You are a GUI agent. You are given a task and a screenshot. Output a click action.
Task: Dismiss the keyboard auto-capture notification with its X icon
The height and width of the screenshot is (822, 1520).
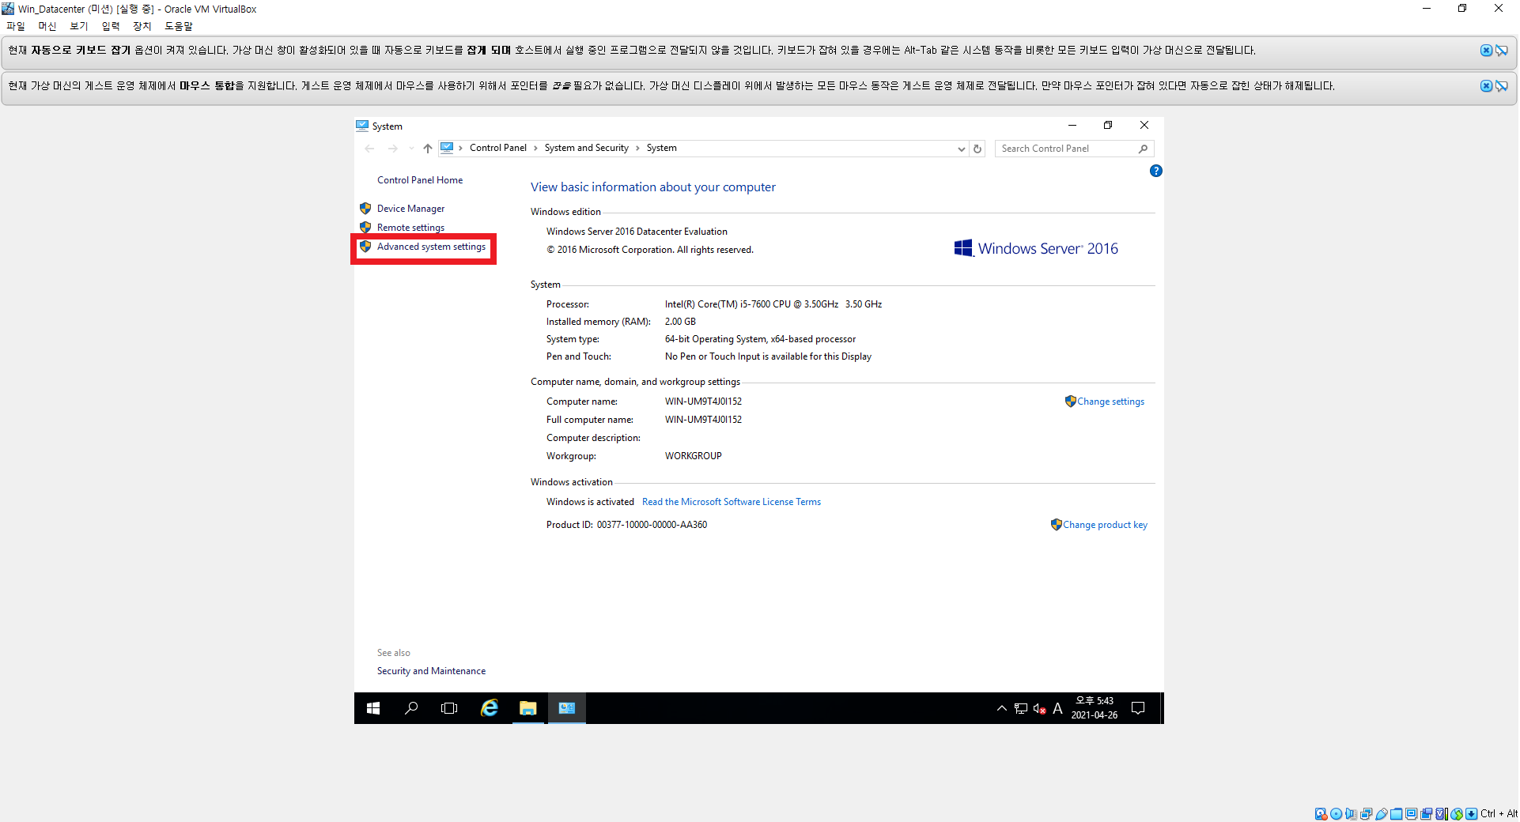(x=1486, y=51)
